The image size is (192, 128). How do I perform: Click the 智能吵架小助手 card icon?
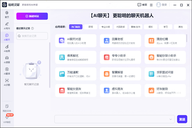(151, 57)
